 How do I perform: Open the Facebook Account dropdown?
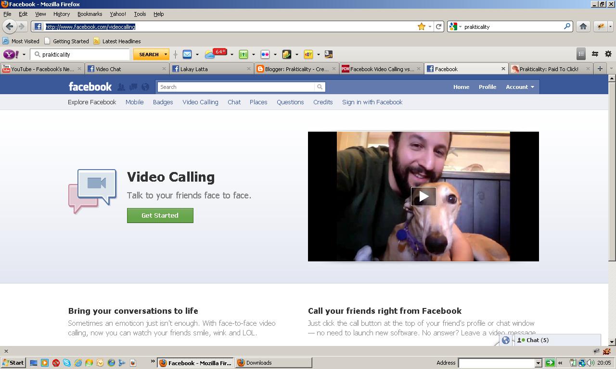click(x=520, y=87)
